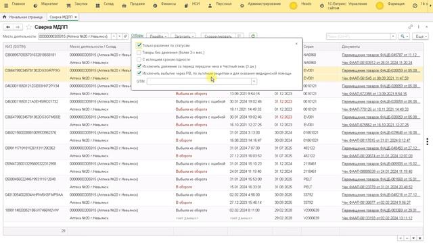Open the Загрузить dropdown button
This screenshot has height=243, width=433.
[x=183, y=36]
